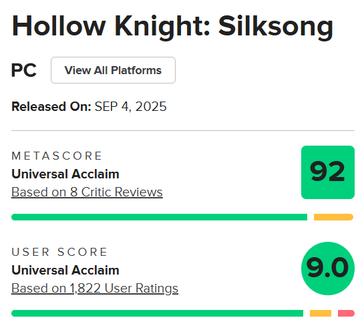Click Universal Acclaim text under User Score
Viewport: 364px width, 330px height.
coord(65,270)
